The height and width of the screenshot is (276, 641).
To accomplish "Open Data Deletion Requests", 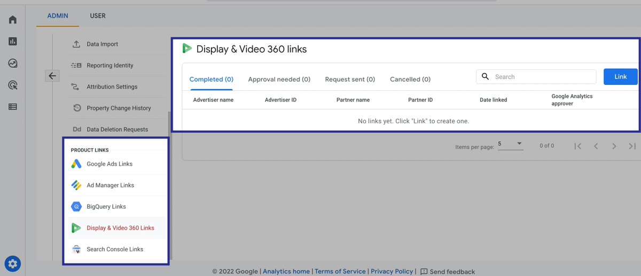I will pos(116,129).
